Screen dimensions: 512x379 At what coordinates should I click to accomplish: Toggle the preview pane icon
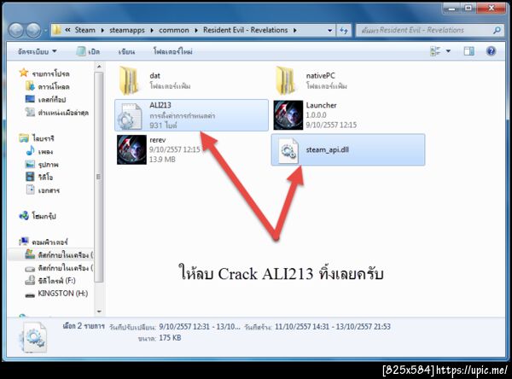point(468,51)
